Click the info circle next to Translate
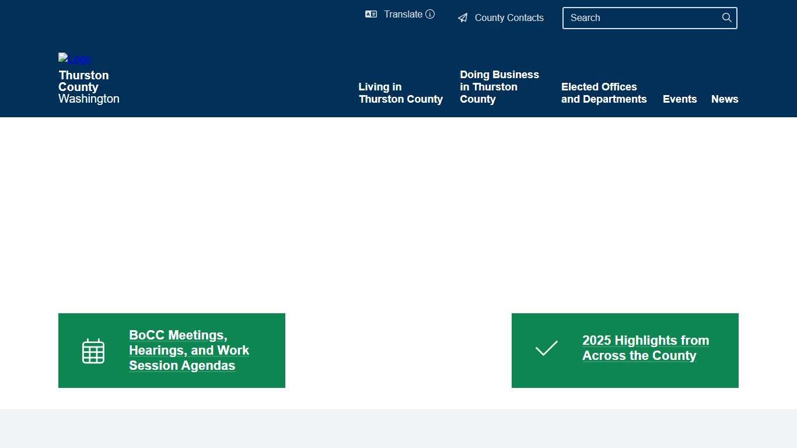Screen dimensions: 797x448 pos(430,14)
